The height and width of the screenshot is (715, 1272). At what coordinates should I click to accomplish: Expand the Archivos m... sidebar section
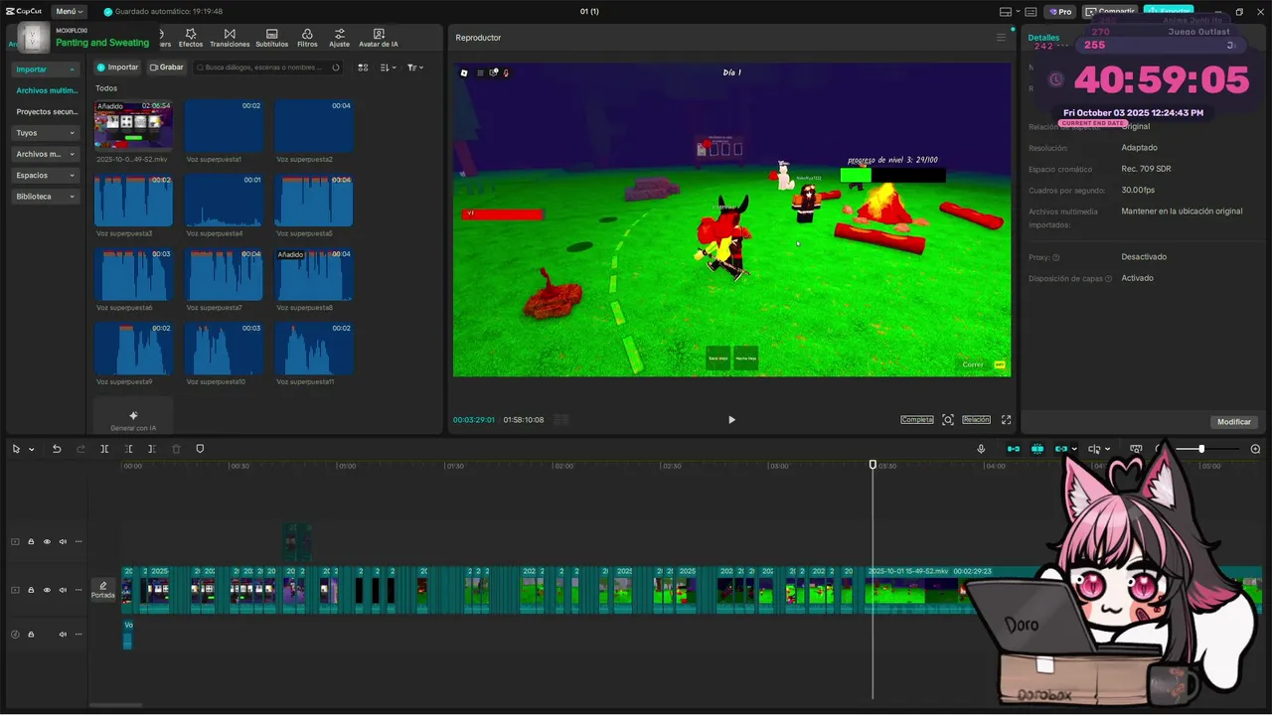point(46,154)
